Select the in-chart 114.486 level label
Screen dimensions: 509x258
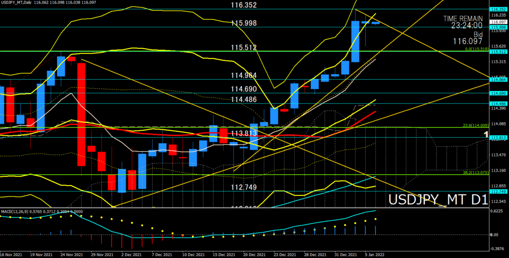pos(244,99)
